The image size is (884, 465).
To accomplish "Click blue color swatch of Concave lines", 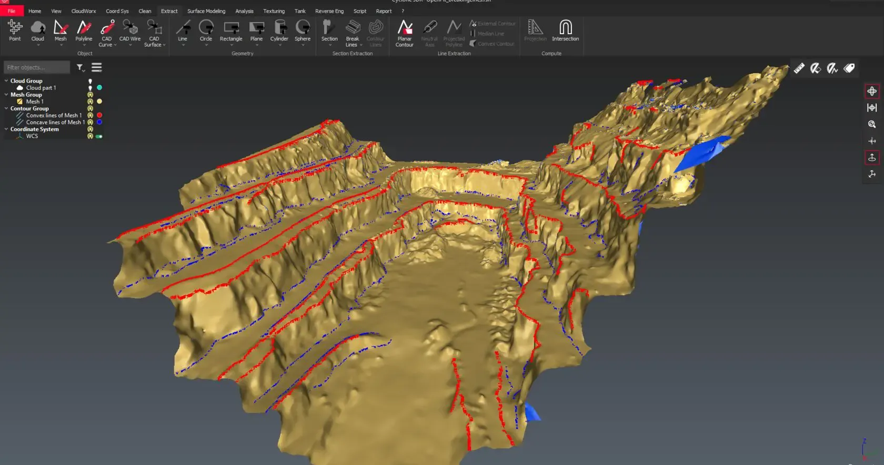I will click(99, 122).
